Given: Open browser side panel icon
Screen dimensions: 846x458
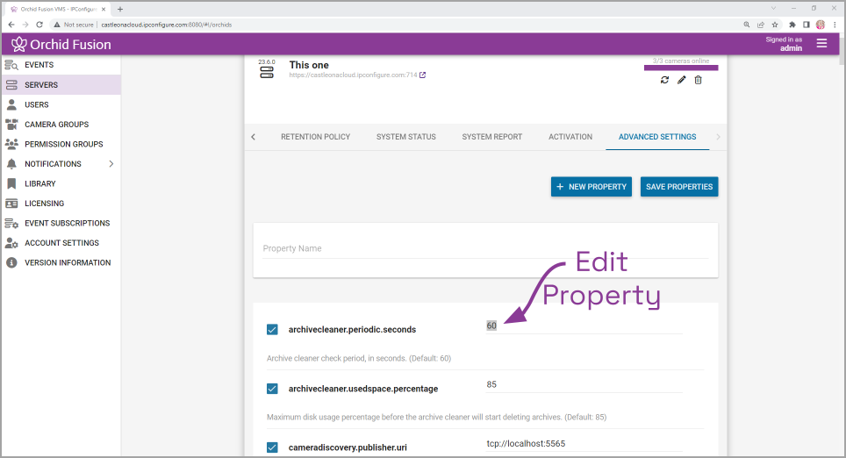Looking at the screenshot, I should point(807,25).
